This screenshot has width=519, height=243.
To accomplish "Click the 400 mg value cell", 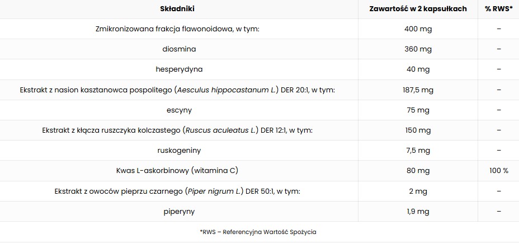I will click(x=418, y=29).
